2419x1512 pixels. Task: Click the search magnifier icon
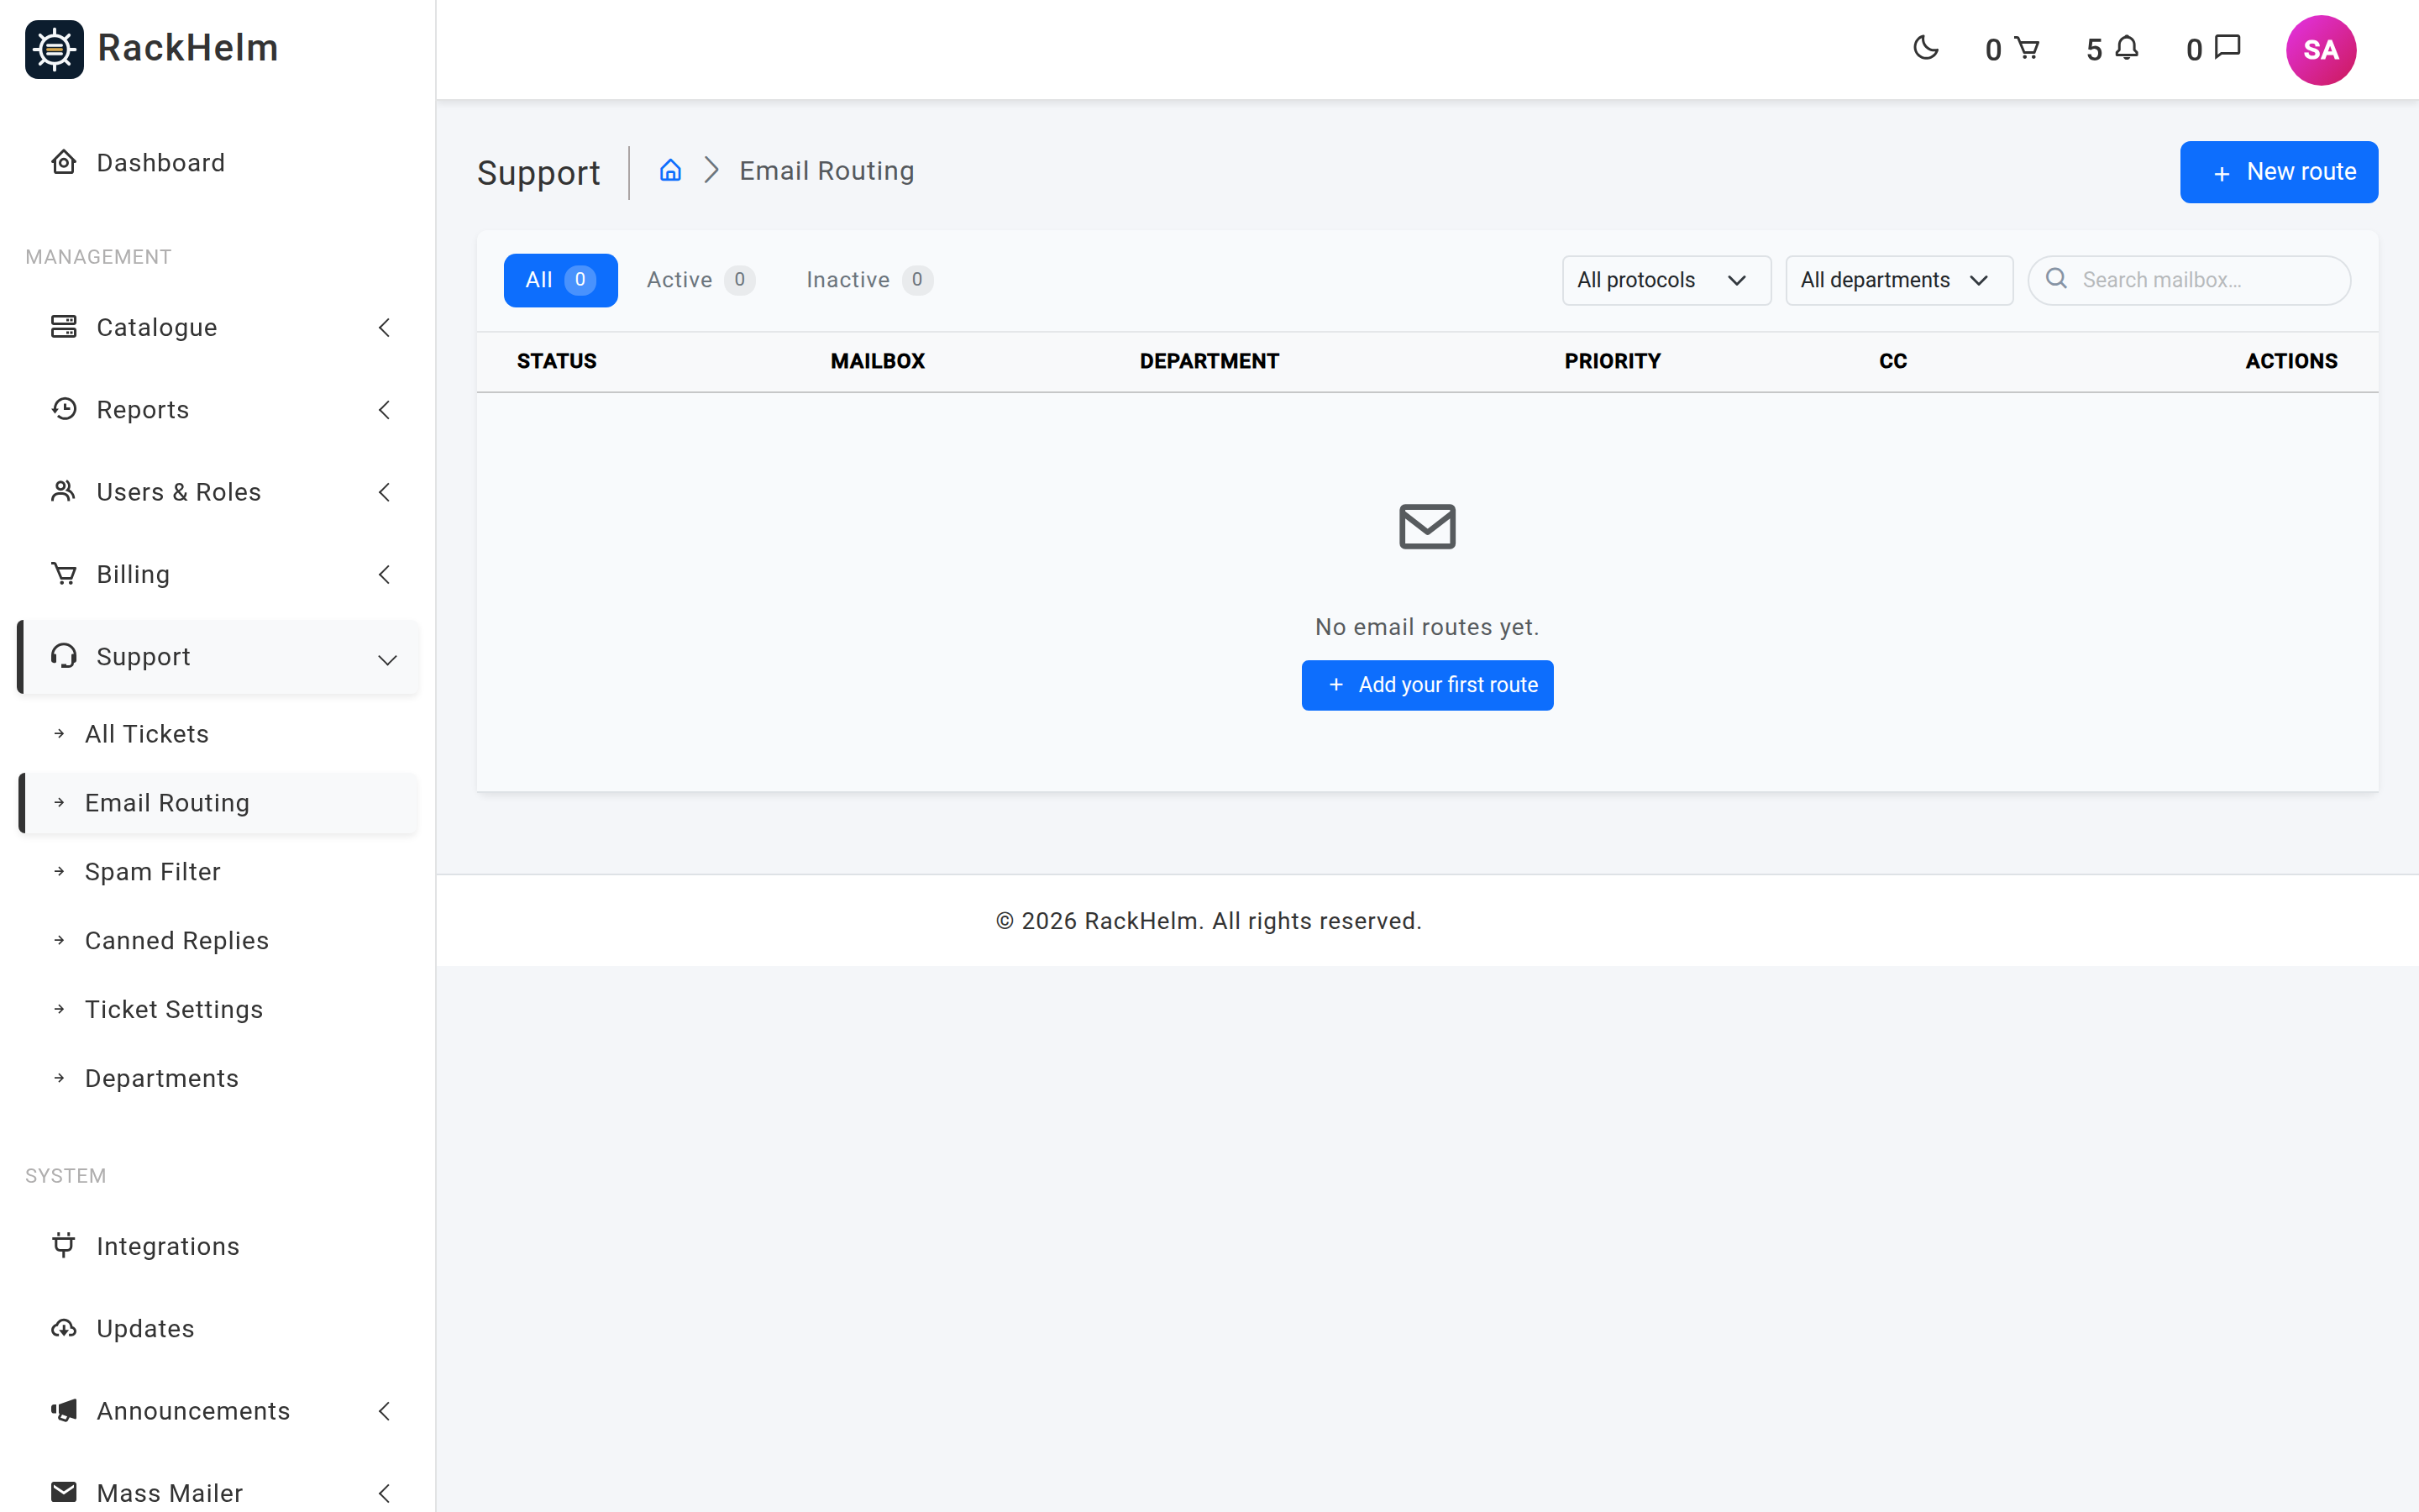[2056, 279]
